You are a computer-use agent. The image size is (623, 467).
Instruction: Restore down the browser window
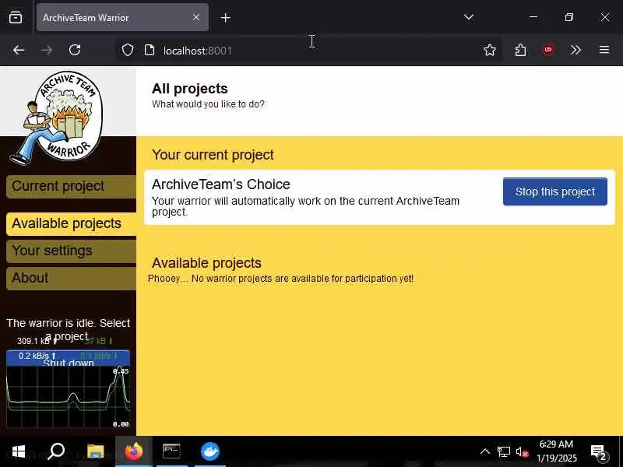click(x=569, y=17)
